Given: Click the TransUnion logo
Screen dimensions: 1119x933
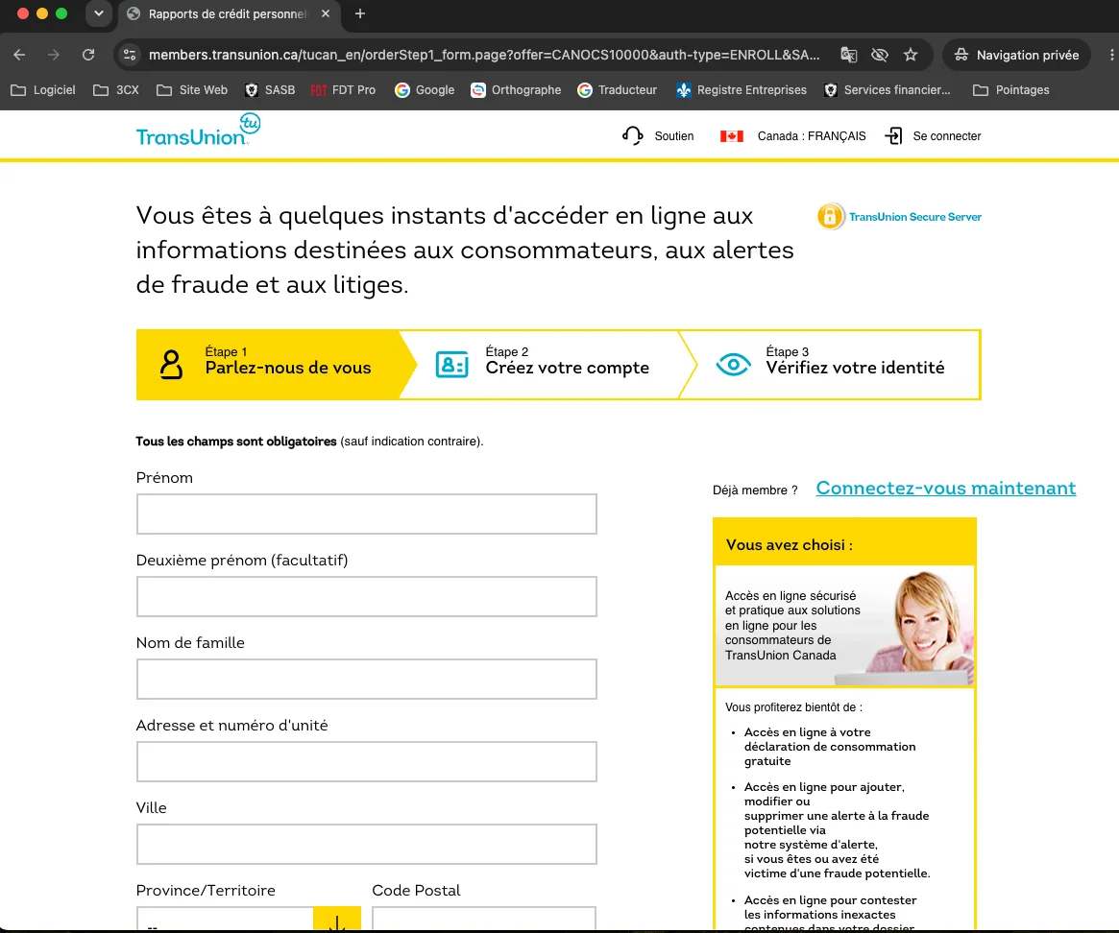Looking at the screenshot, I should (x=199, y=130).
